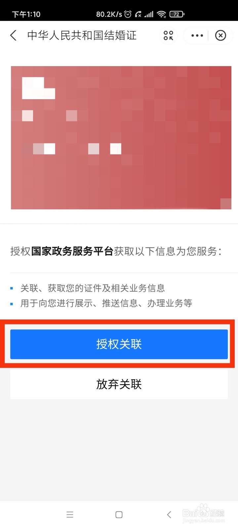Select the bullet 关联、获取您的证件及相关业务信息
The image size is (238, 529).
tap(93, 288)
